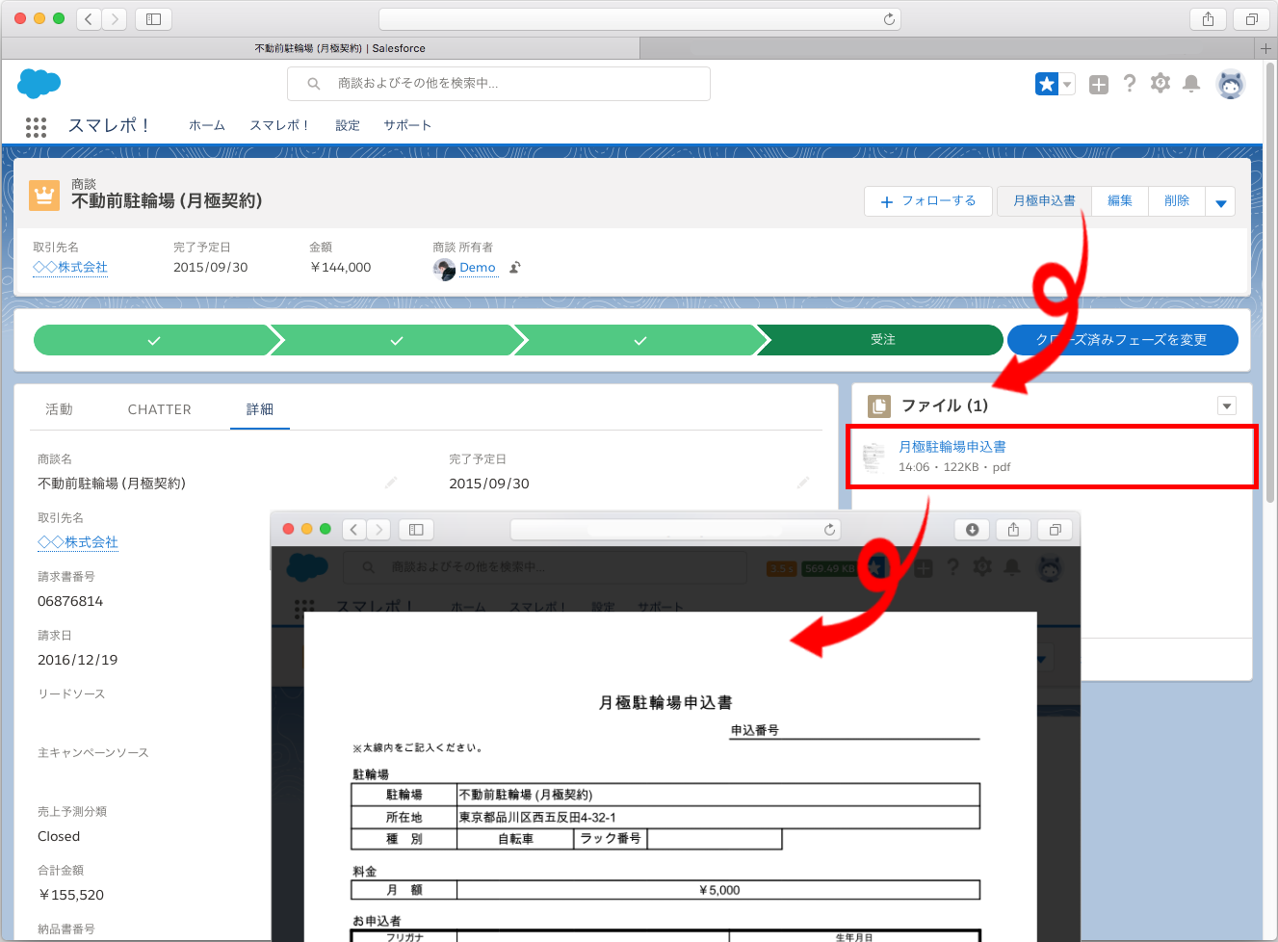Select ホーム in the navigation bar
Image resolution: width=1278 pixels, height=942 pixels.
(x=206, y=125)
